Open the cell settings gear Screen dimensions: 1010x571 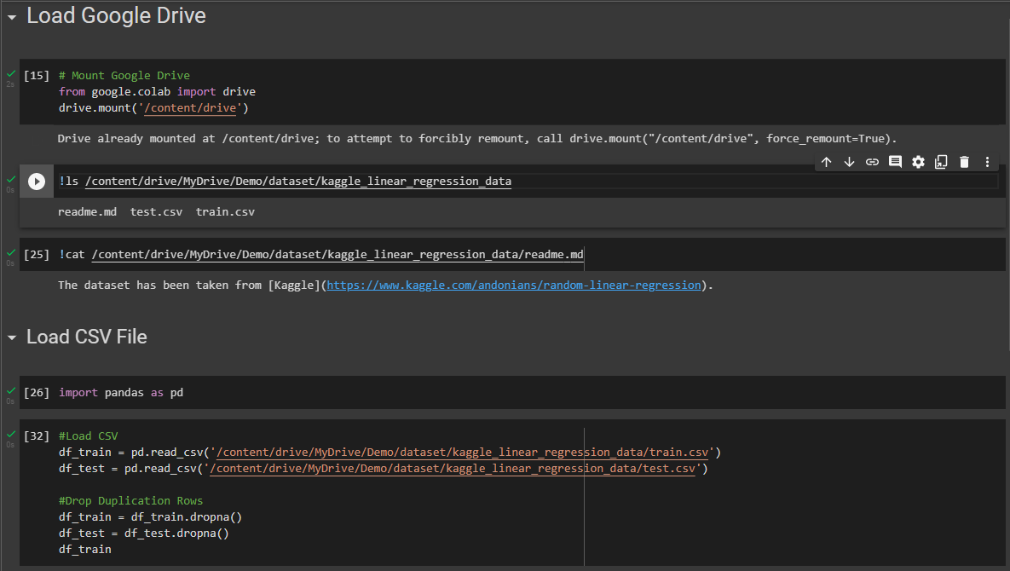[x=918, y=161]
